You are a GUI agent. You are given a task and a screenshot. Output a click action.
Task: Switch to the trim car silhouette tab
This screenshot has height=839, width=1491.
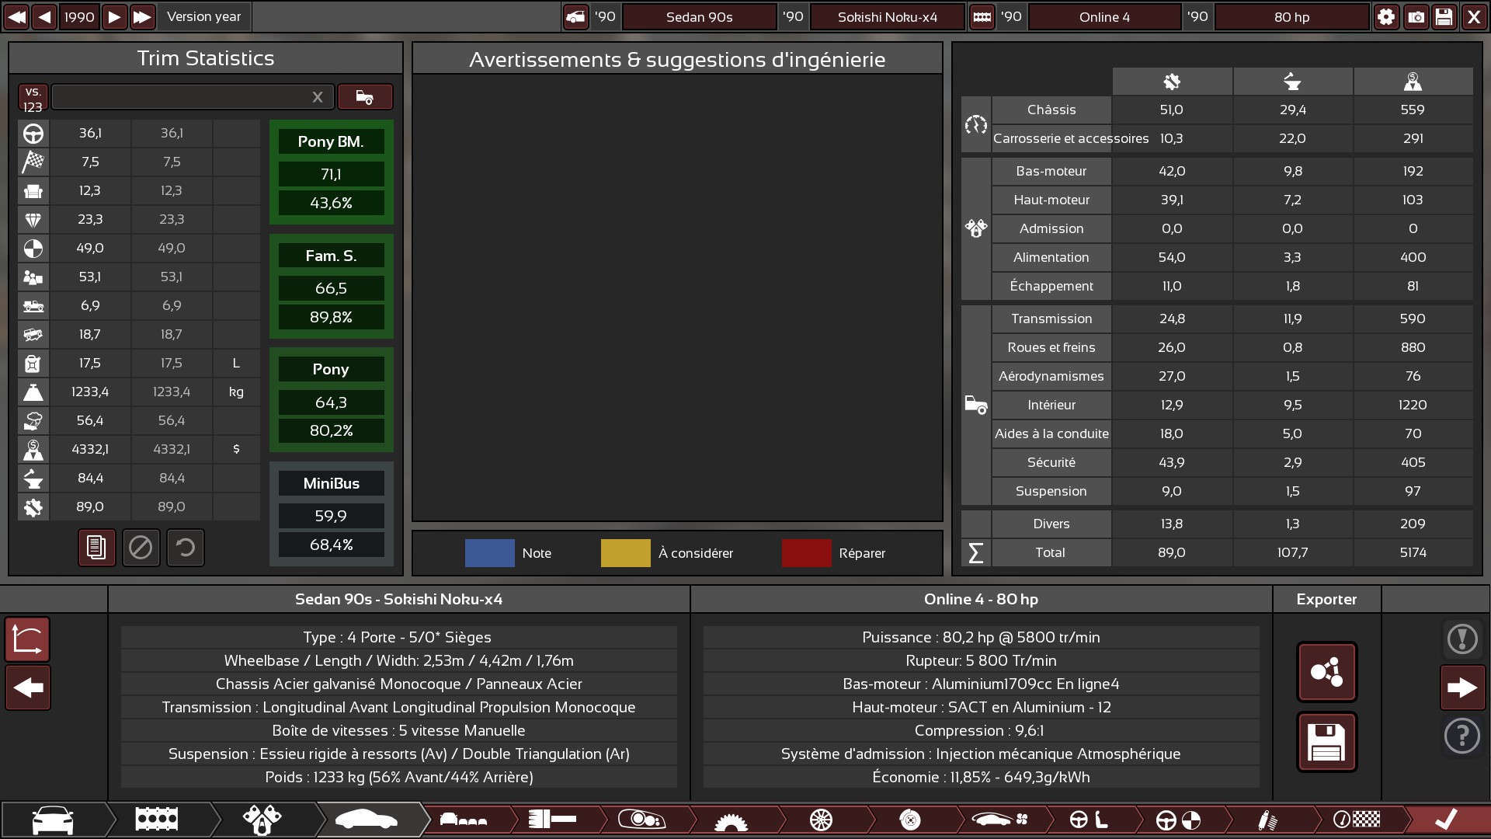point(367,820)
